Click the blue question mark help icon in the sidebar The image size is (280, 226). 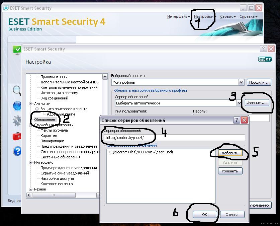(x=17, y=151)
